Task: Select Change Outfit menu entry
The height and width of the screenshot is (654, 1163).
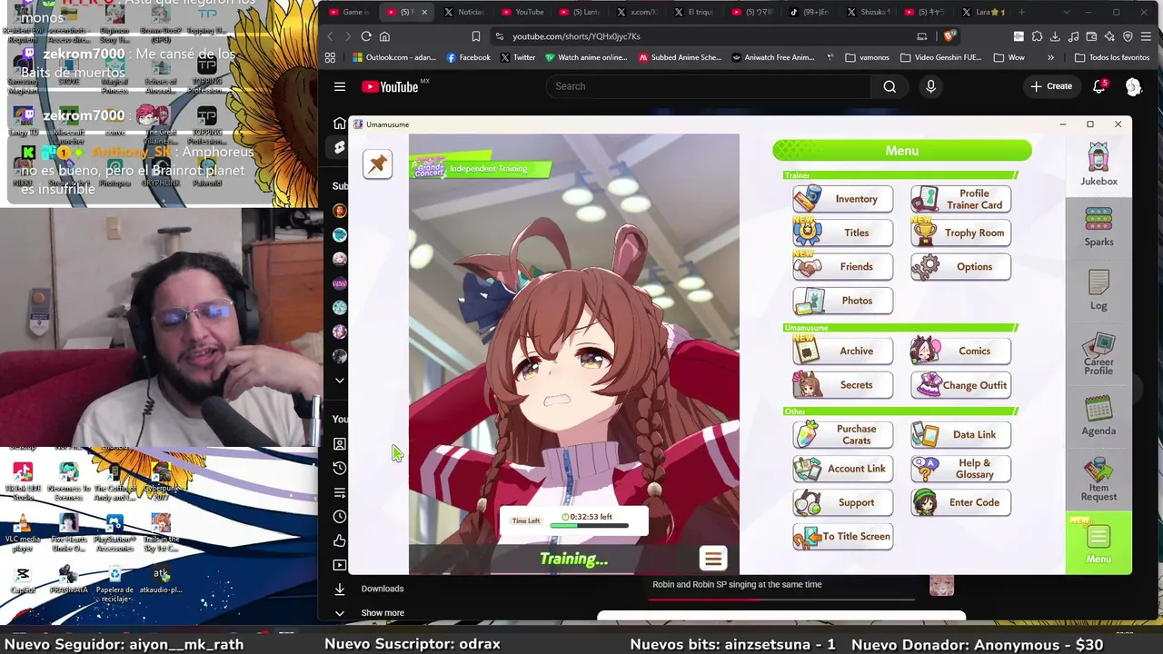Action: coord(961,385)
